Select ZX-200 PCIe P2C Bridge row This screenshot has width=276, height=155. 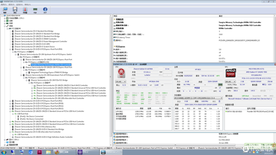tap(49, 80)
